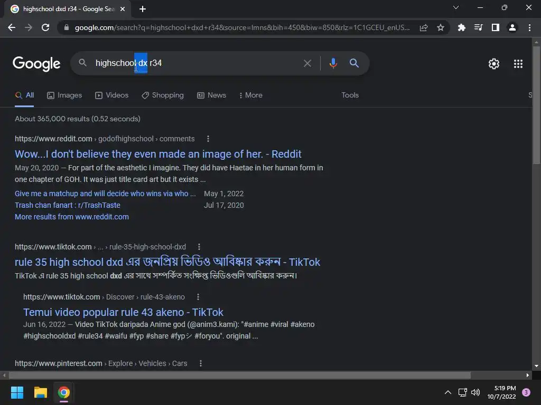Open options for the pinterest.com result
This screenshot has width=541, height=405.
click(x=201, y=363)
